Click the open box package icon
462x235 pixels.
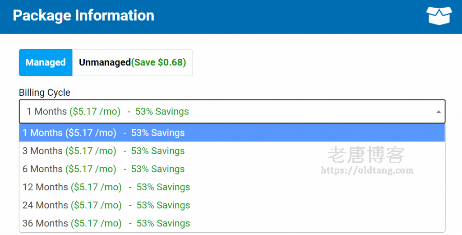point(439,16)
